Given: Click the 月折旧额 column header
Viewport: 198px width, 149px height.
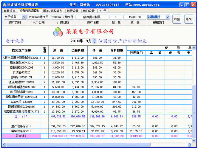Looking at the screenshot, I should [117, 50].
